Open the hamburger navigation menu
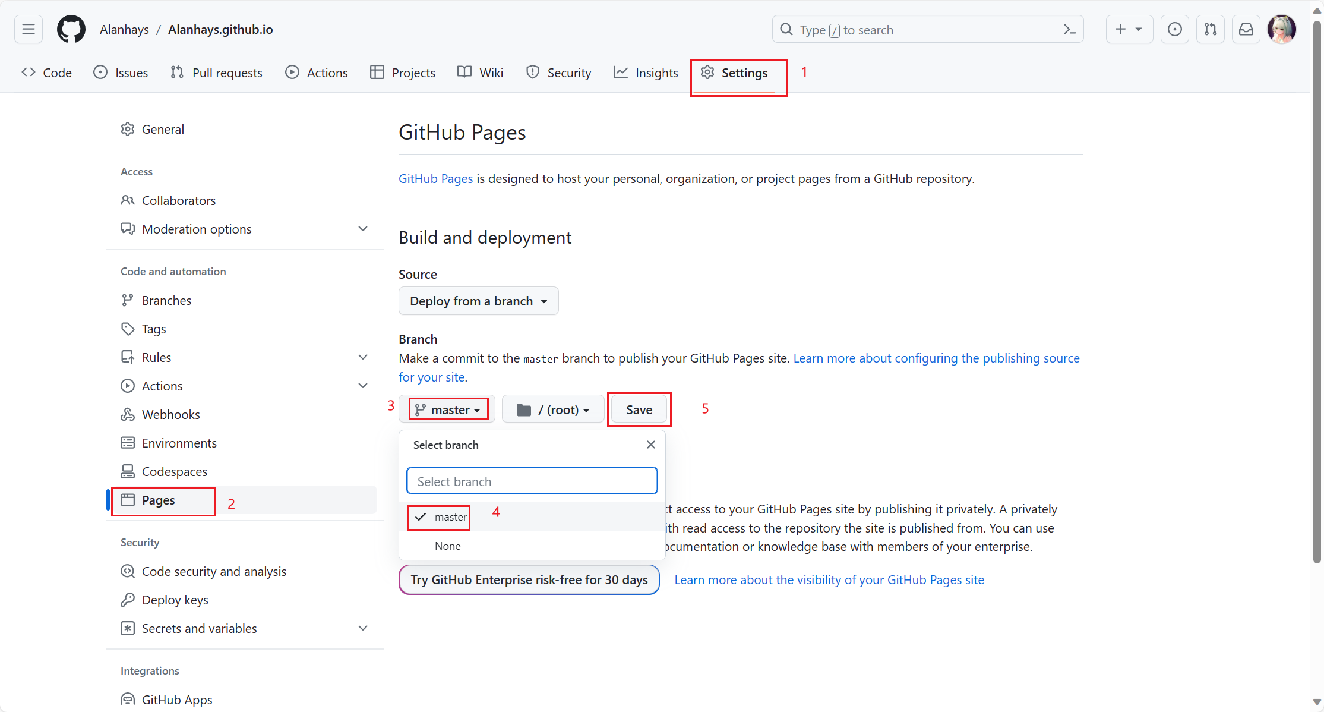 coord(29,29)
